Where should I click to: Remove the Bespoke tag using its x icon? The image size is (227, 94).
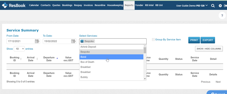click(x=82, y=41)
